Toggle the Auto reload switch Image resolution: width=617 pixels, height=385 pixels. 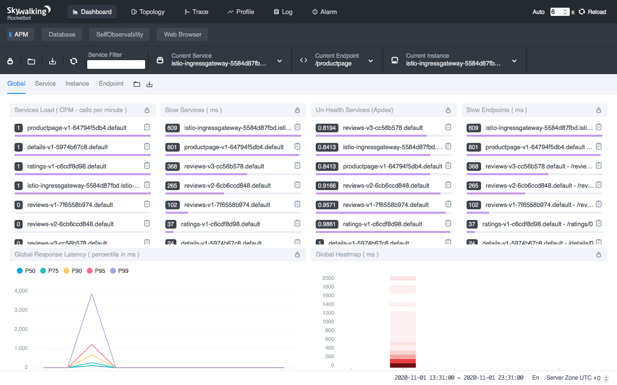click(x=538, y=12)
